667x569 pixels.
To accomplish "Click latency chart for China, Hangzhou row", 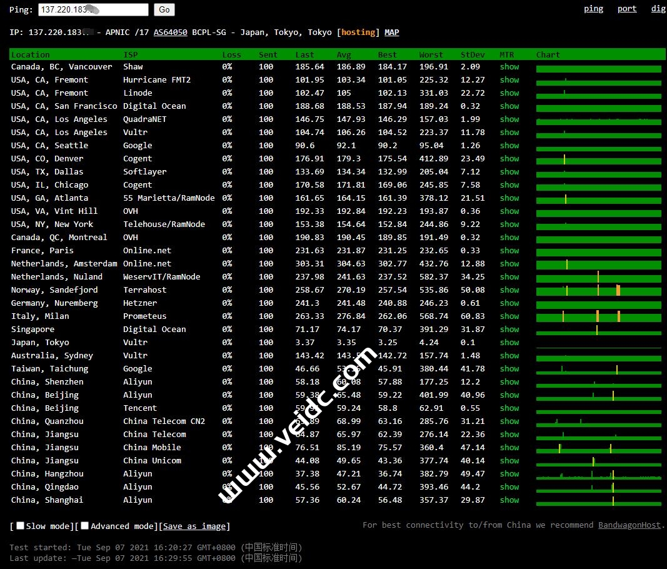I will [598, 474].
